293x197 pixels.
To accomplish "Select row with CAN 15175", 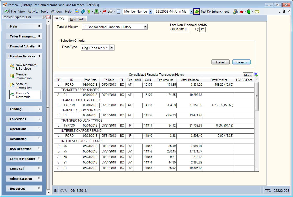I will coord(154,85).
